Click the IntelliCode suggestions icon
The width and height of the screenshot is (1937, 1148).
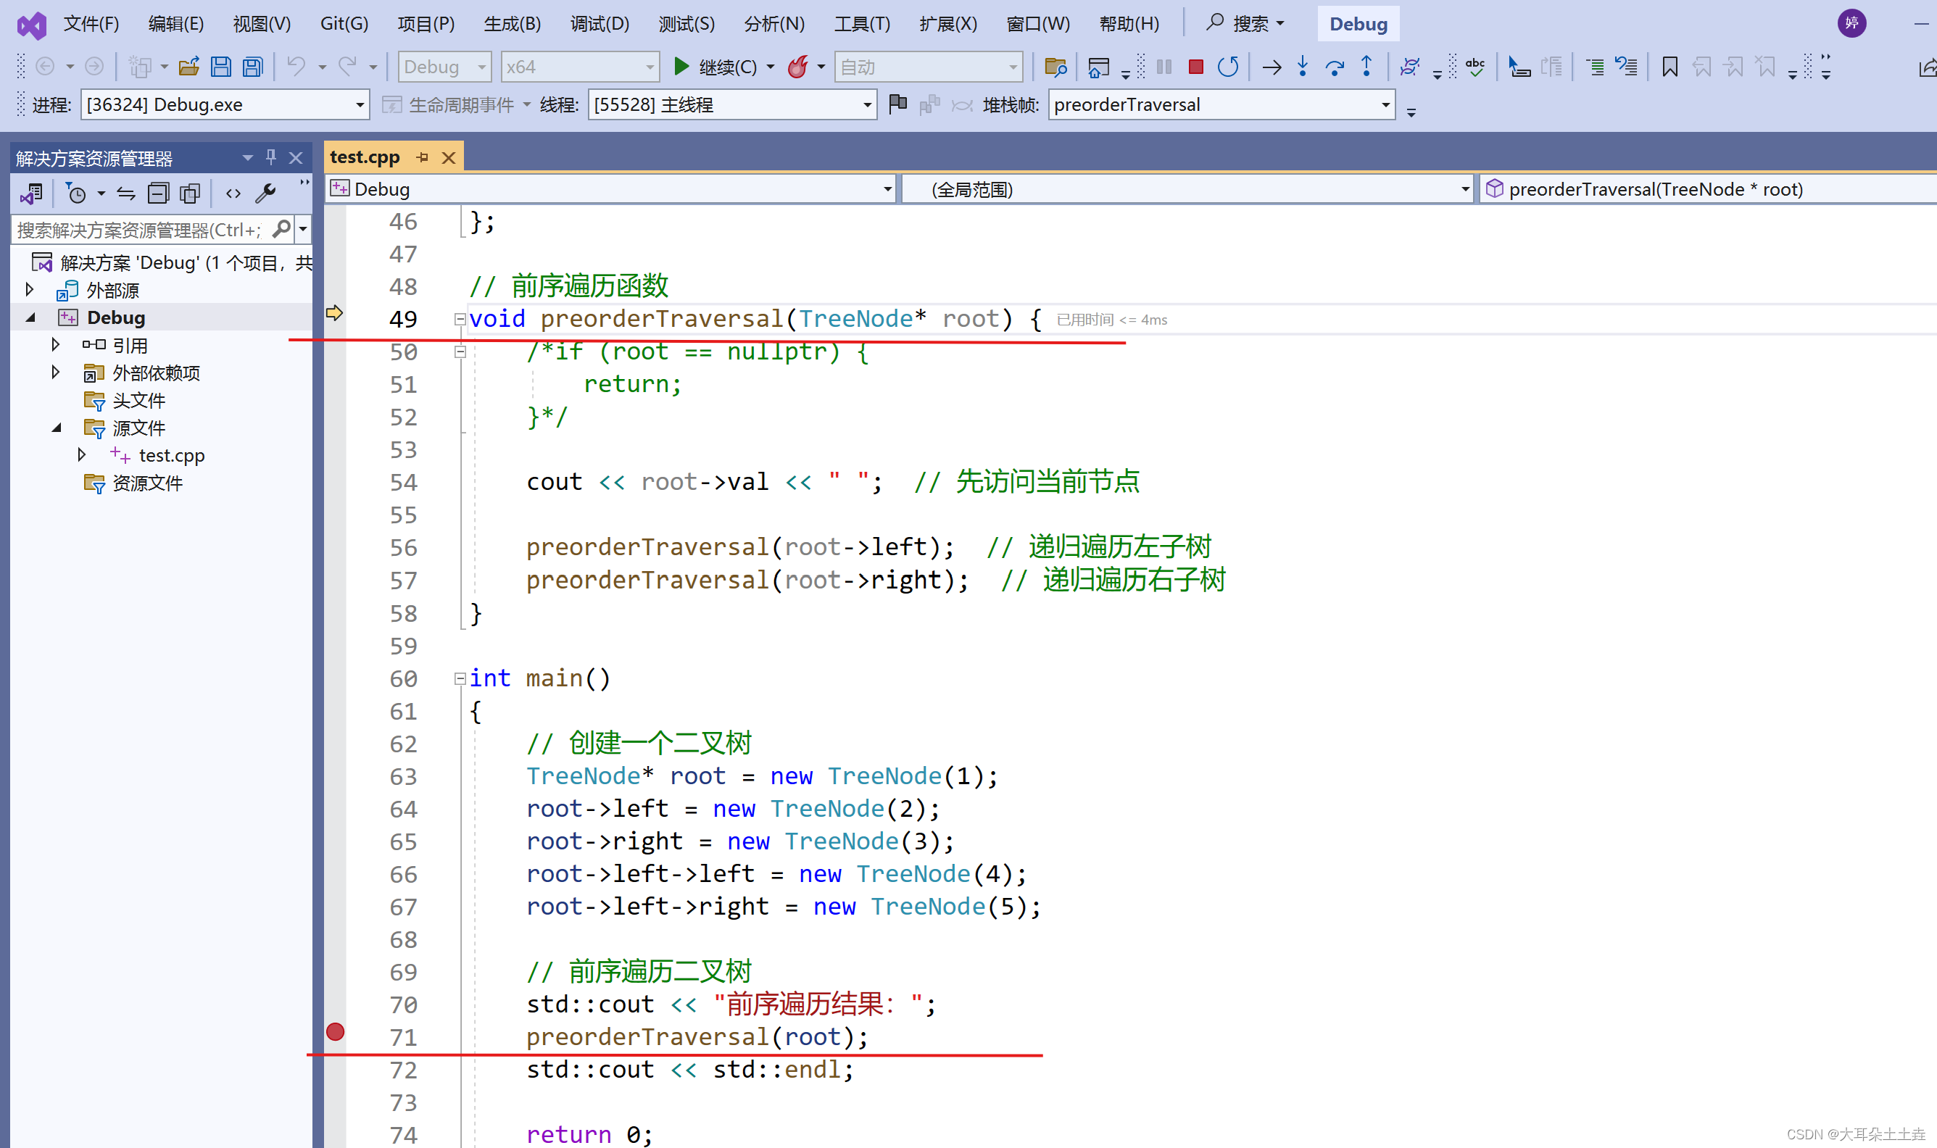click(x=1410, y=67)
